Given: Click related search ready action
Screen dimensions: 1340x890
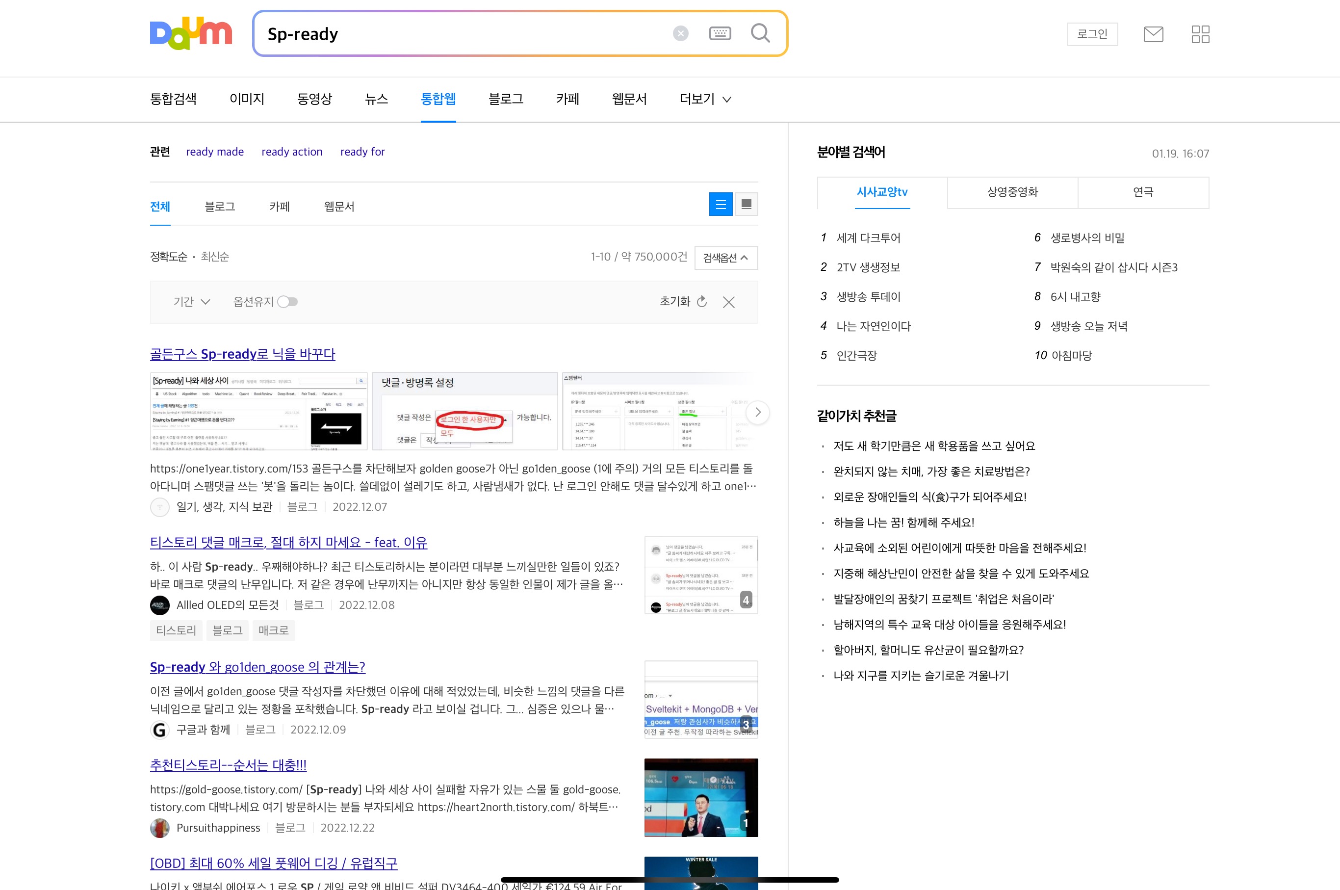Looking at the screenshot, I should [292, 152].
